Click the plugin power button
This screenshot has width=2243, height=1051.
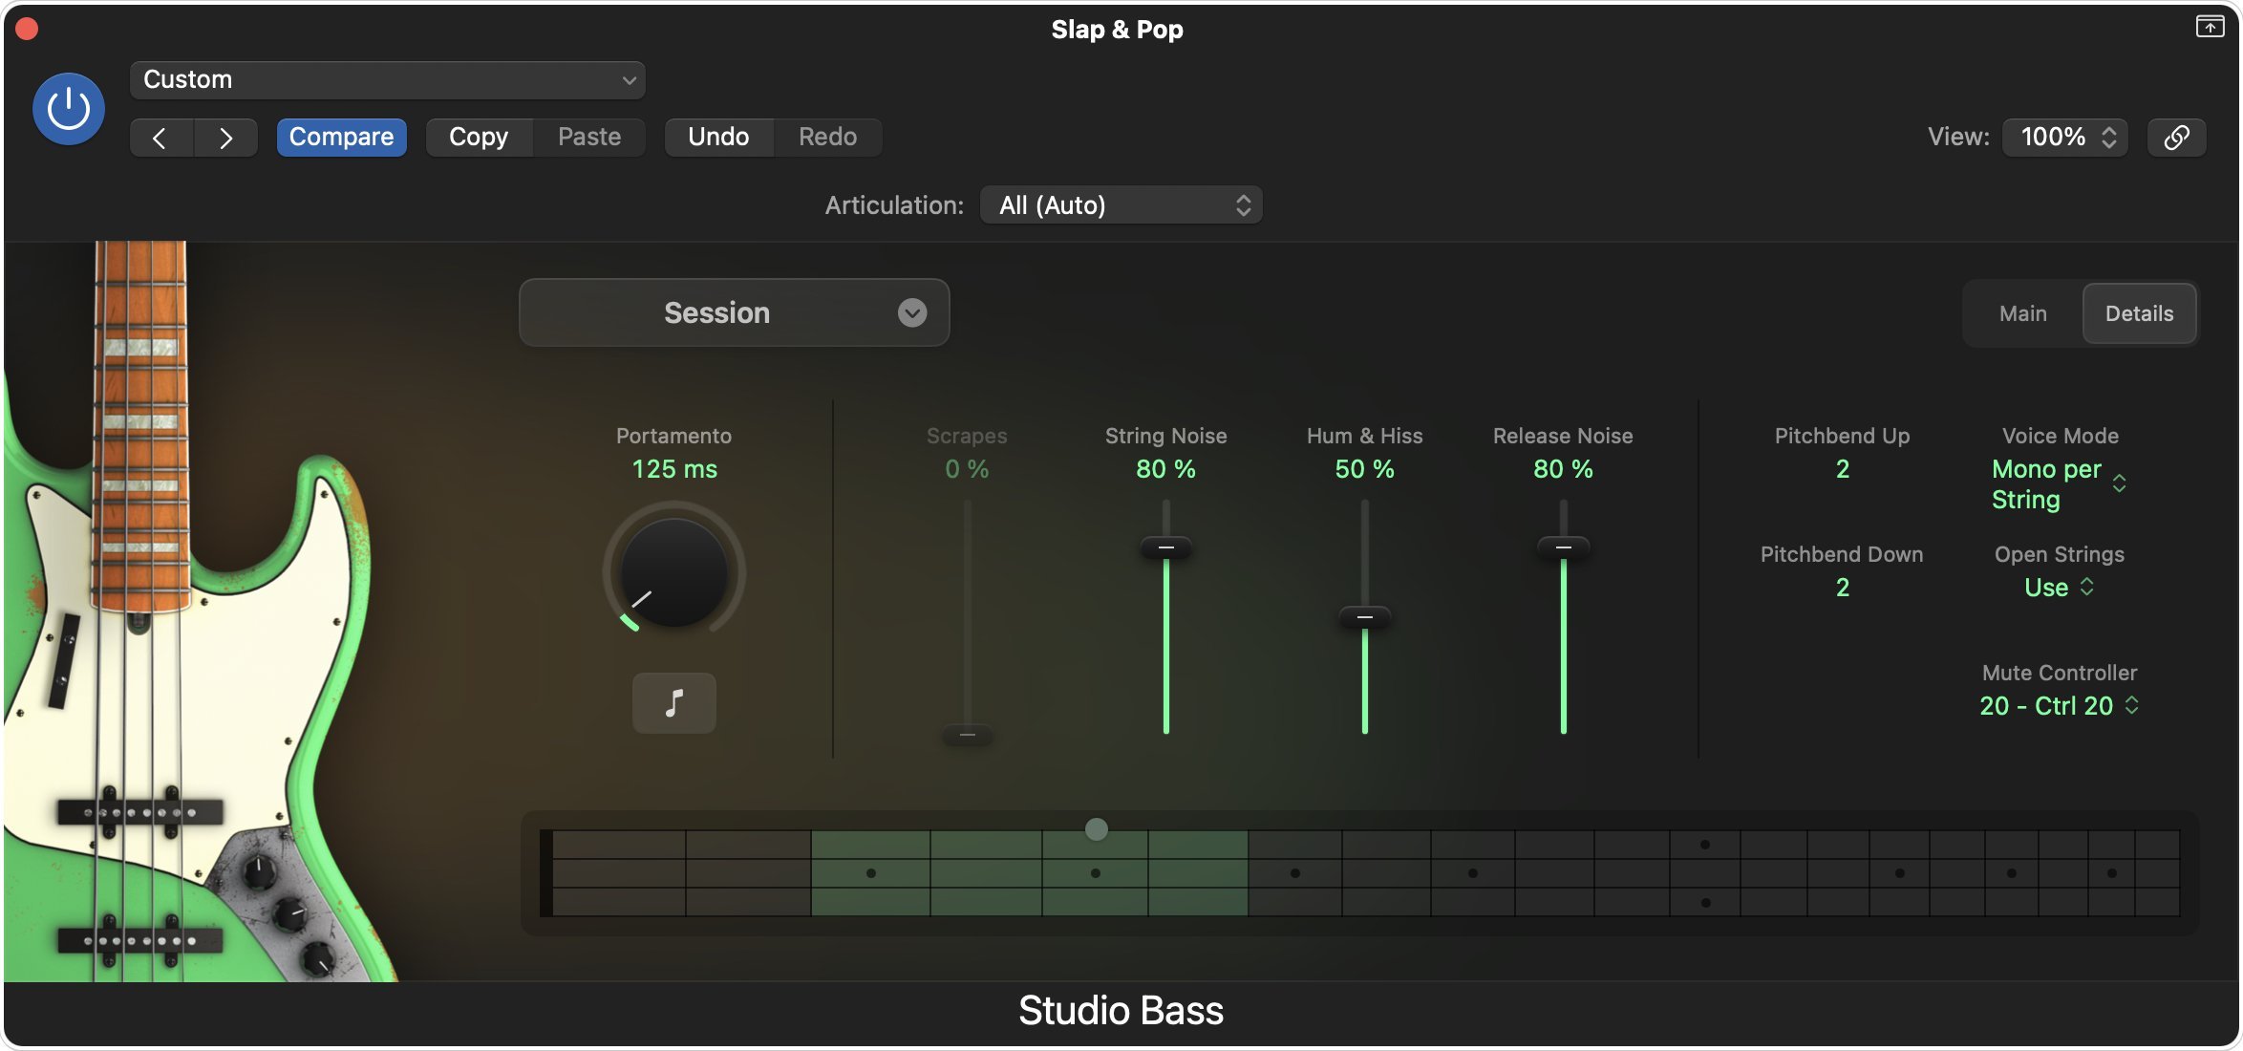click(67, 108)
